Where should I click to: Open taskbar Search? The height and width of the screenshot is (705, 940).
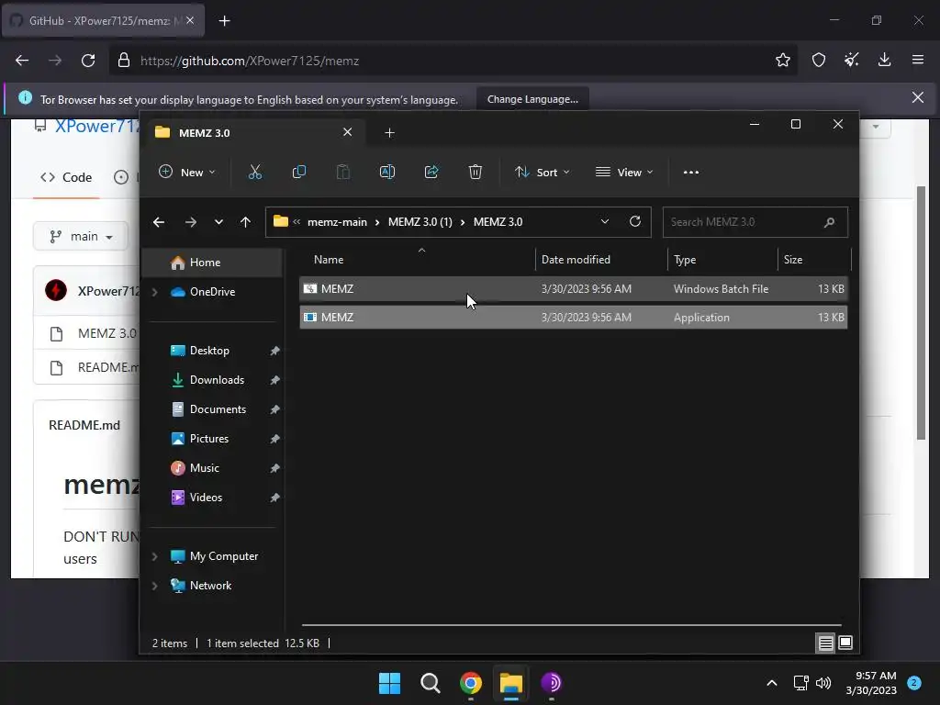click(x=430, y=683)
